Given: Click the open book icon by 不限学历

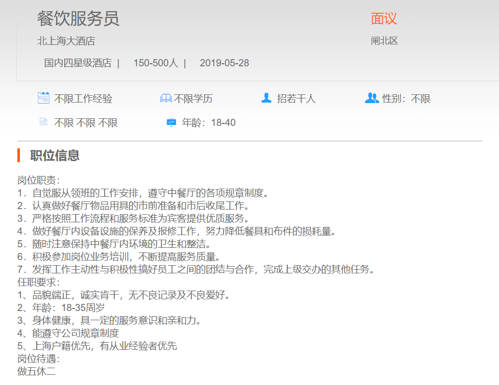Looking at the screenshot, I should [166, 98].
